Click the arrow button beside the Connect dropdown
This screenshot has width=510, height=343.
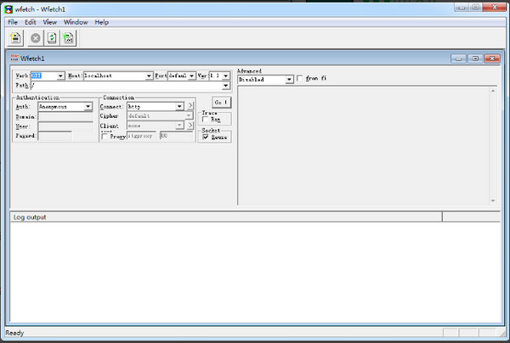tap(190, 106)
